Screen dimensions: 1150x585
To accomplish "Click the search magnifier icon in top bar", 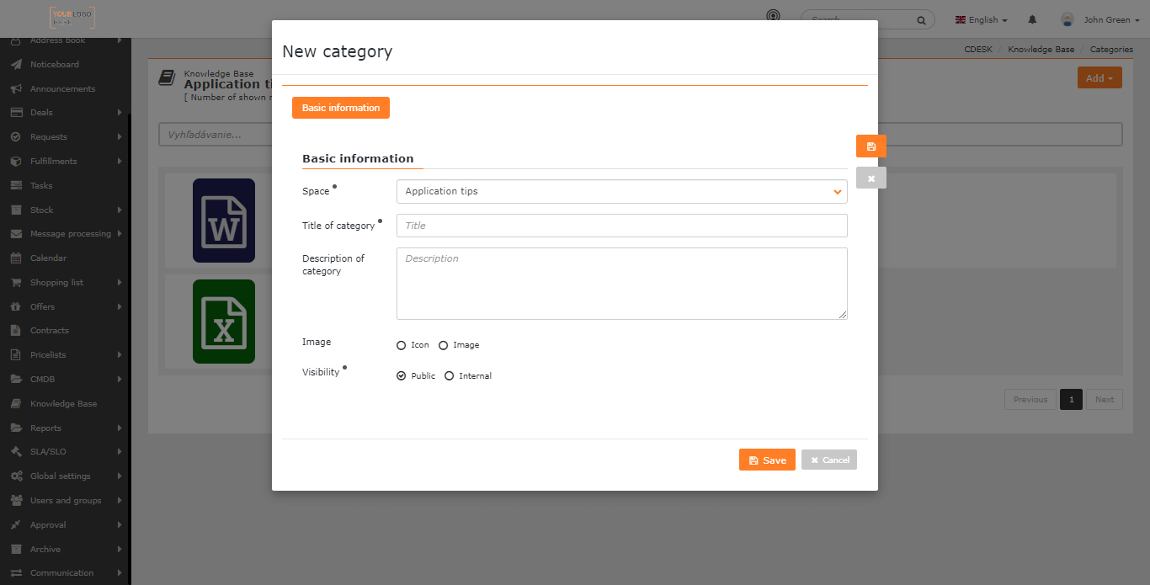I will click(x=922, y=19).
